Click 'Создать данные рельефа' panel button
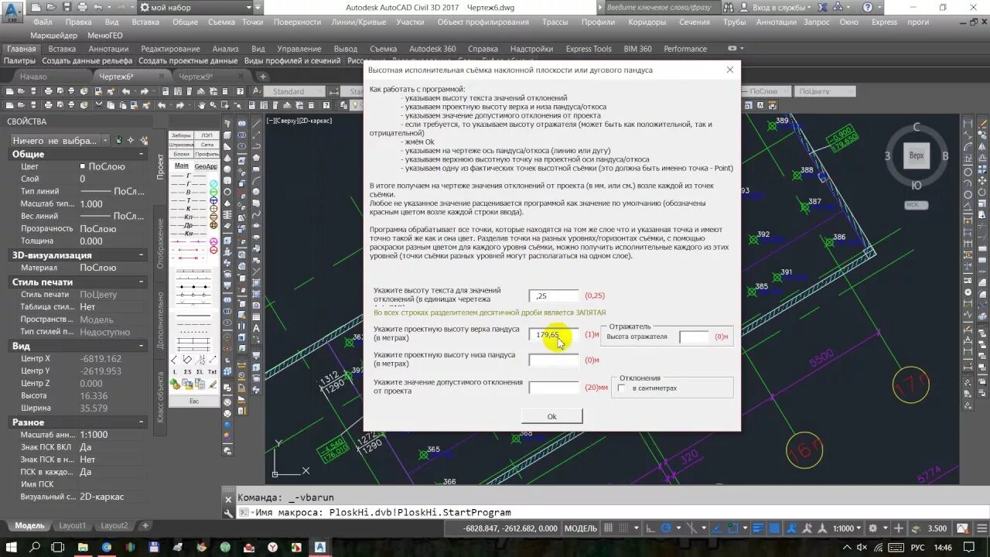This screenshot has width=990, height=557. point(87,60)
